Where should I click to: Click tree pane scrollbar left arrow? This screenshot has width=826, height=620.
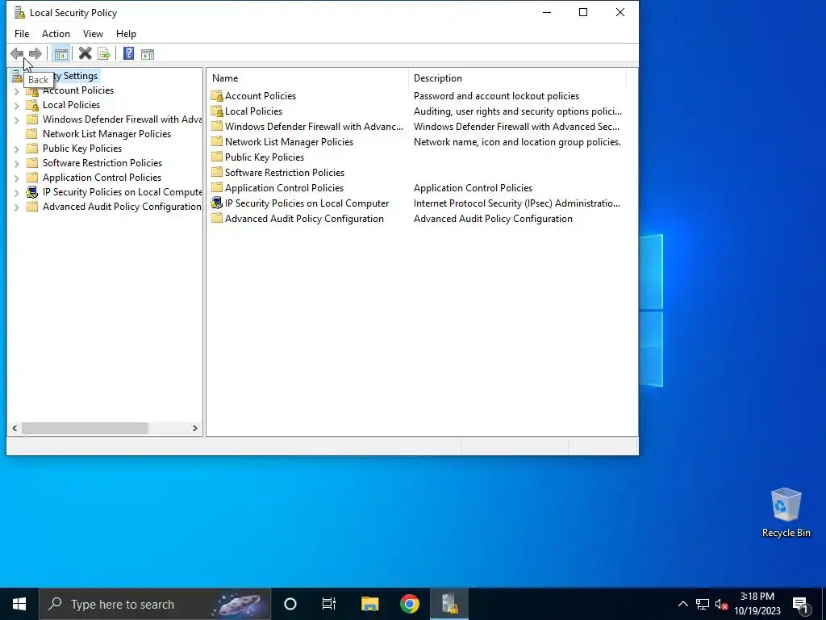pos(15,428)
